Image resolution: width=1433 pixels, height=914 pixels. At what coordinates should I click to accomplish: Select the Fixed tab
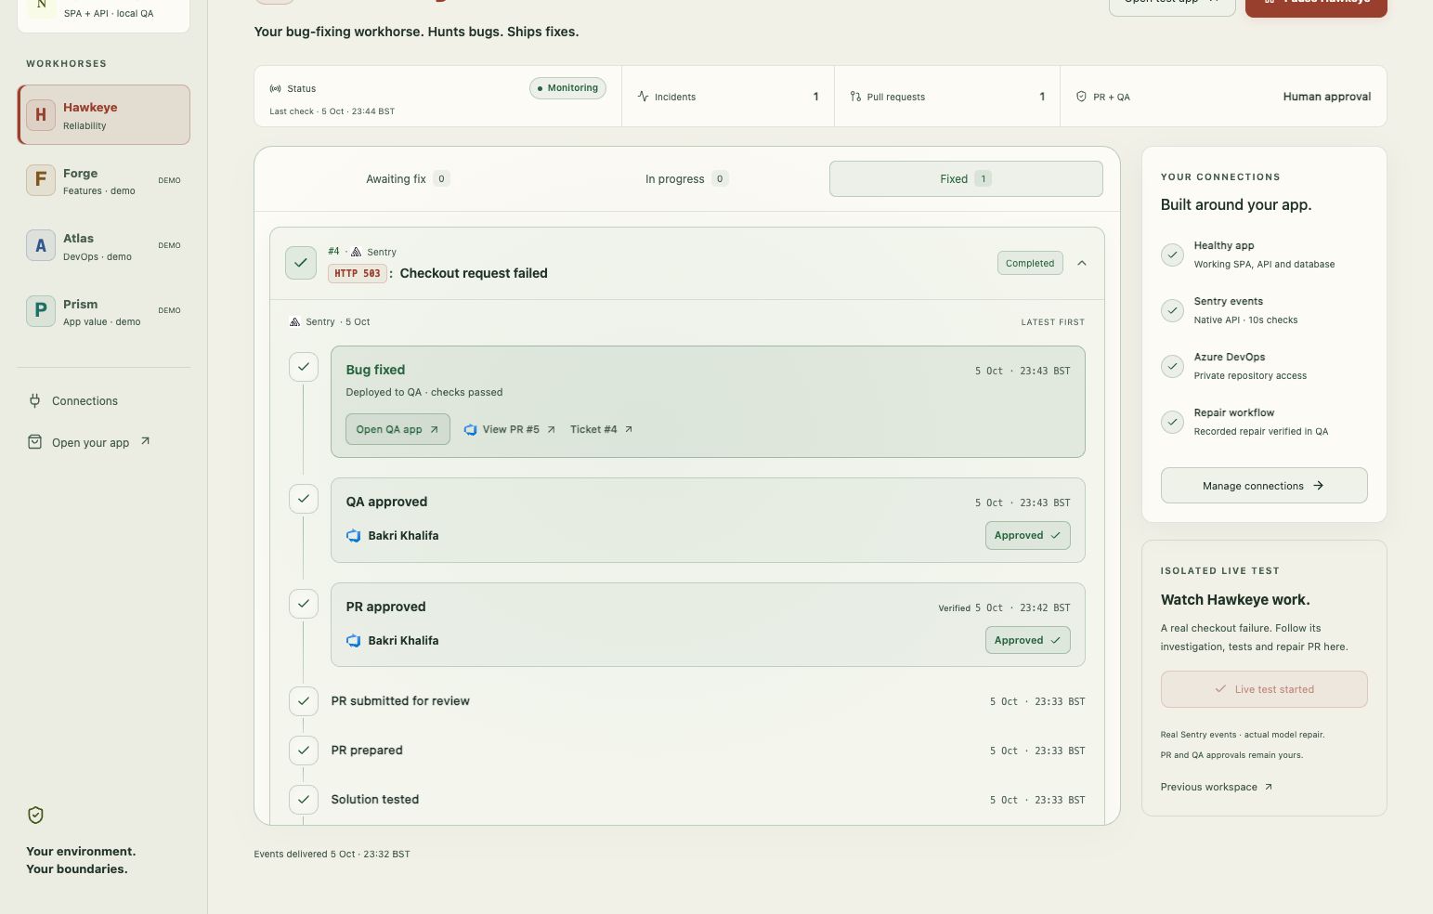pyautogui.click(x=966, y=179)
